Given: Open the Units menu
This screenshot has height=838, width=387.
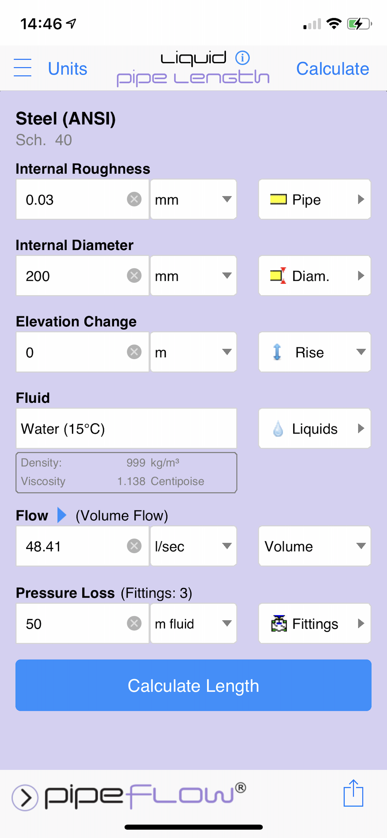Looking at the screenshot, I should tap(68, 69).
